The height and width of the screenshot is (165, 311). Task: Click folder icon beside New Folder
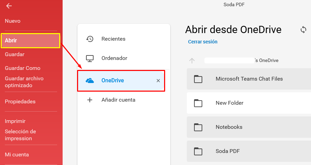point(198,103)
